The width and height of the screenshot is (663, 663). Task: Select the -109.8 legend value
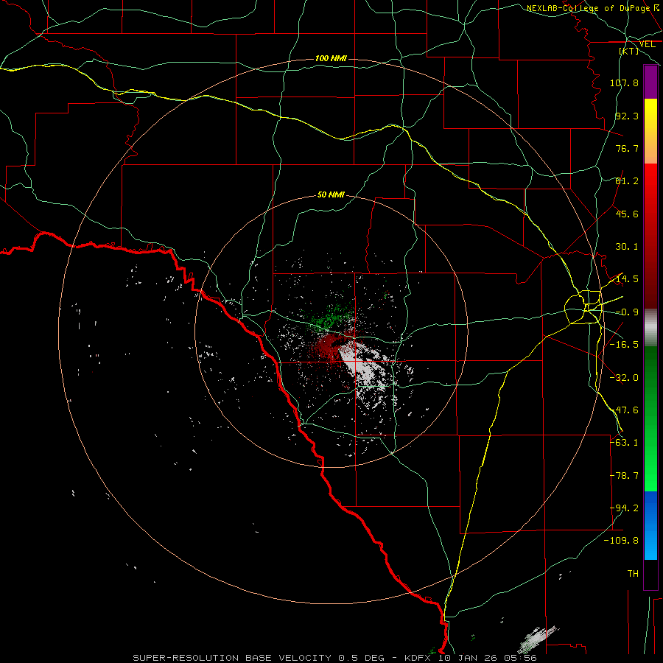621,541
